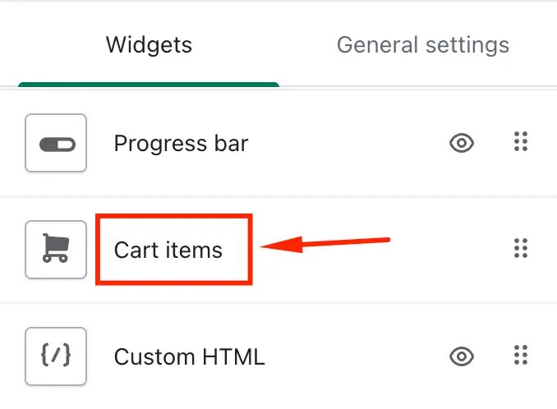557x409 pixels.
Task: Hide the Progress bar widget via eye icon
Action: 462,143
